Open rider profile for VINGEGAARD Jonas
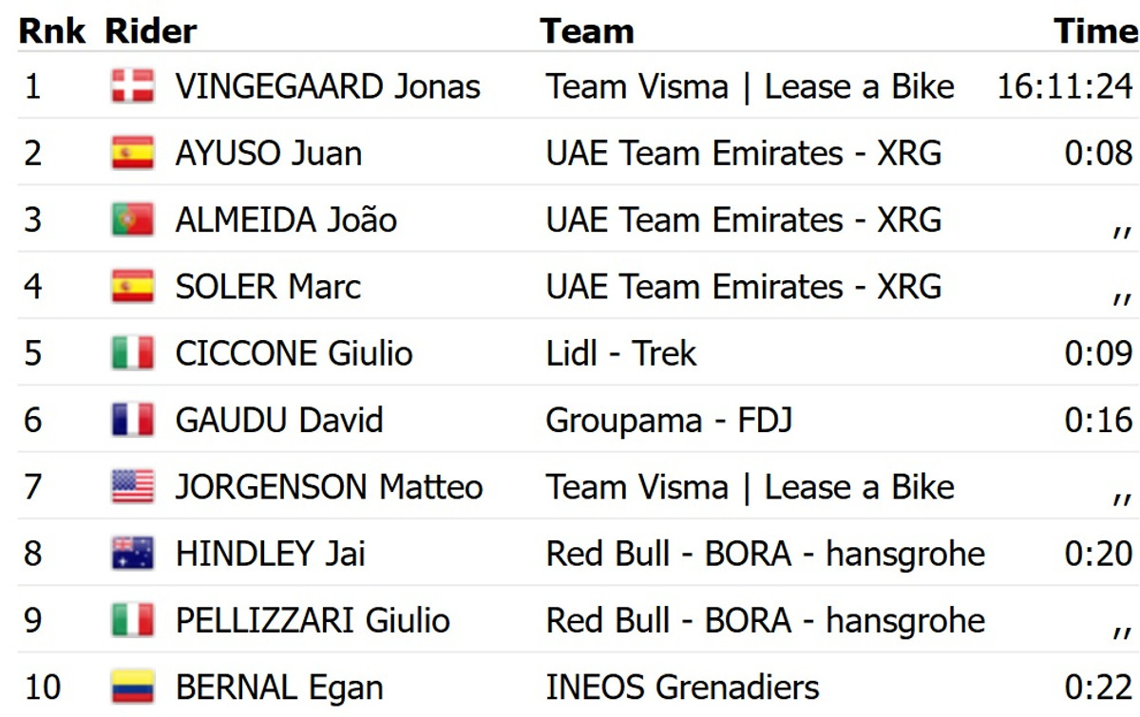This screenshot has width=1140, height=717. (x=327, y=86)
